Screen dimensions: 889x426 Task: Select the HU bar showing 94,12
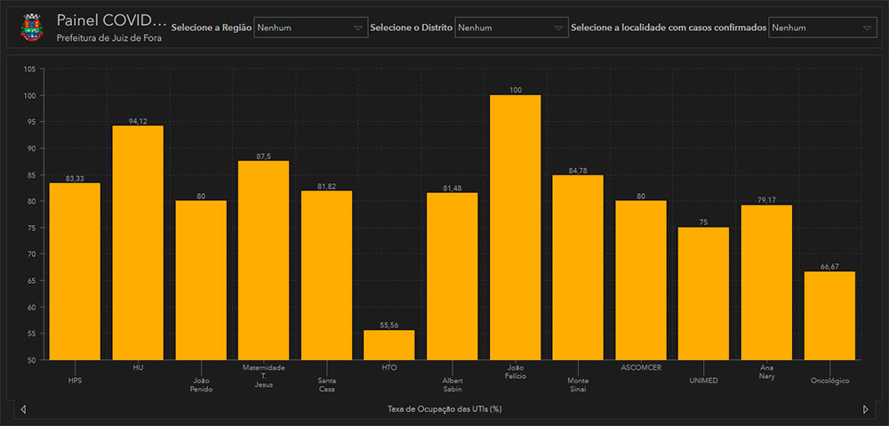tap(138, 243)
